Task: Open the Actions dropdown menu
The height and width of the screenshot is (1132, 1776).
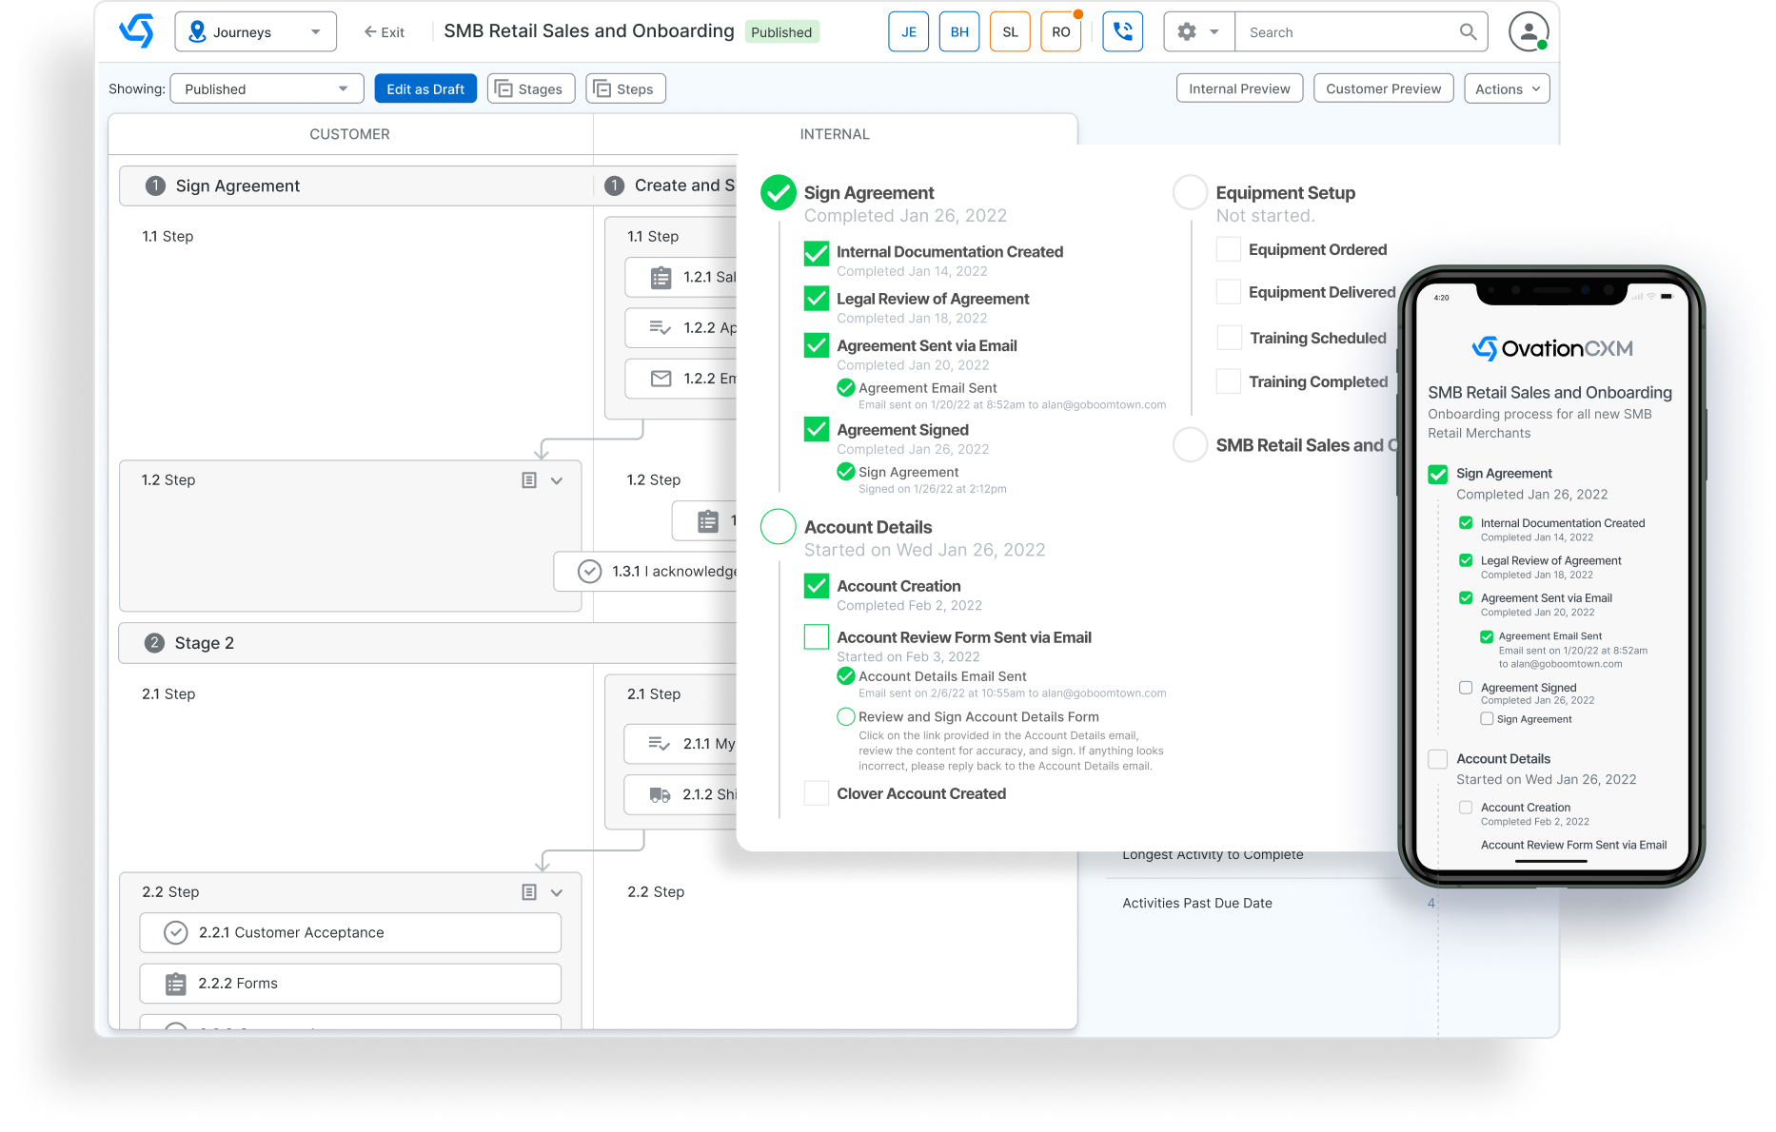Action: click(1507, 88)
